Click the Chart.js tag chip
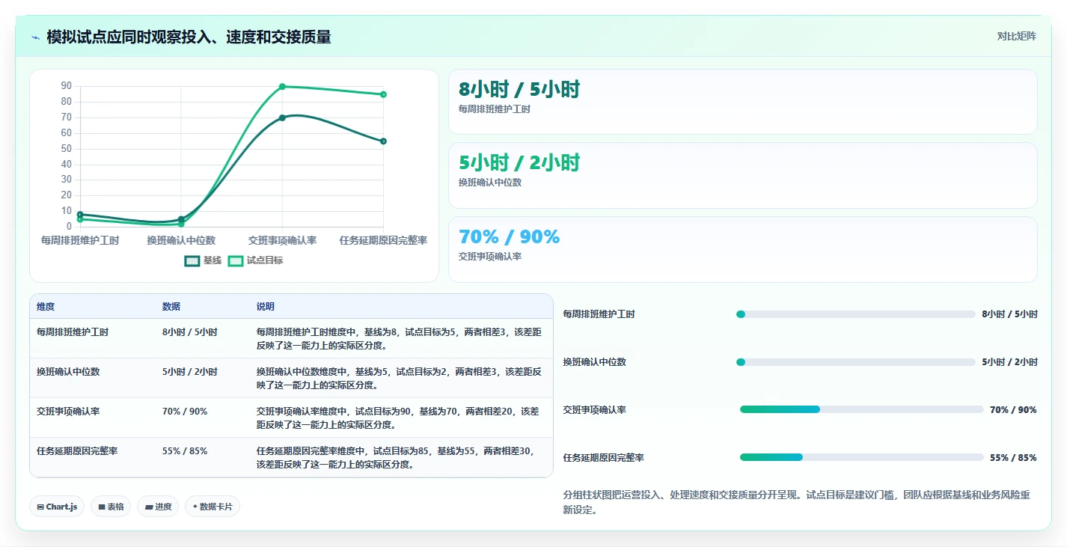 coord(58,507)
